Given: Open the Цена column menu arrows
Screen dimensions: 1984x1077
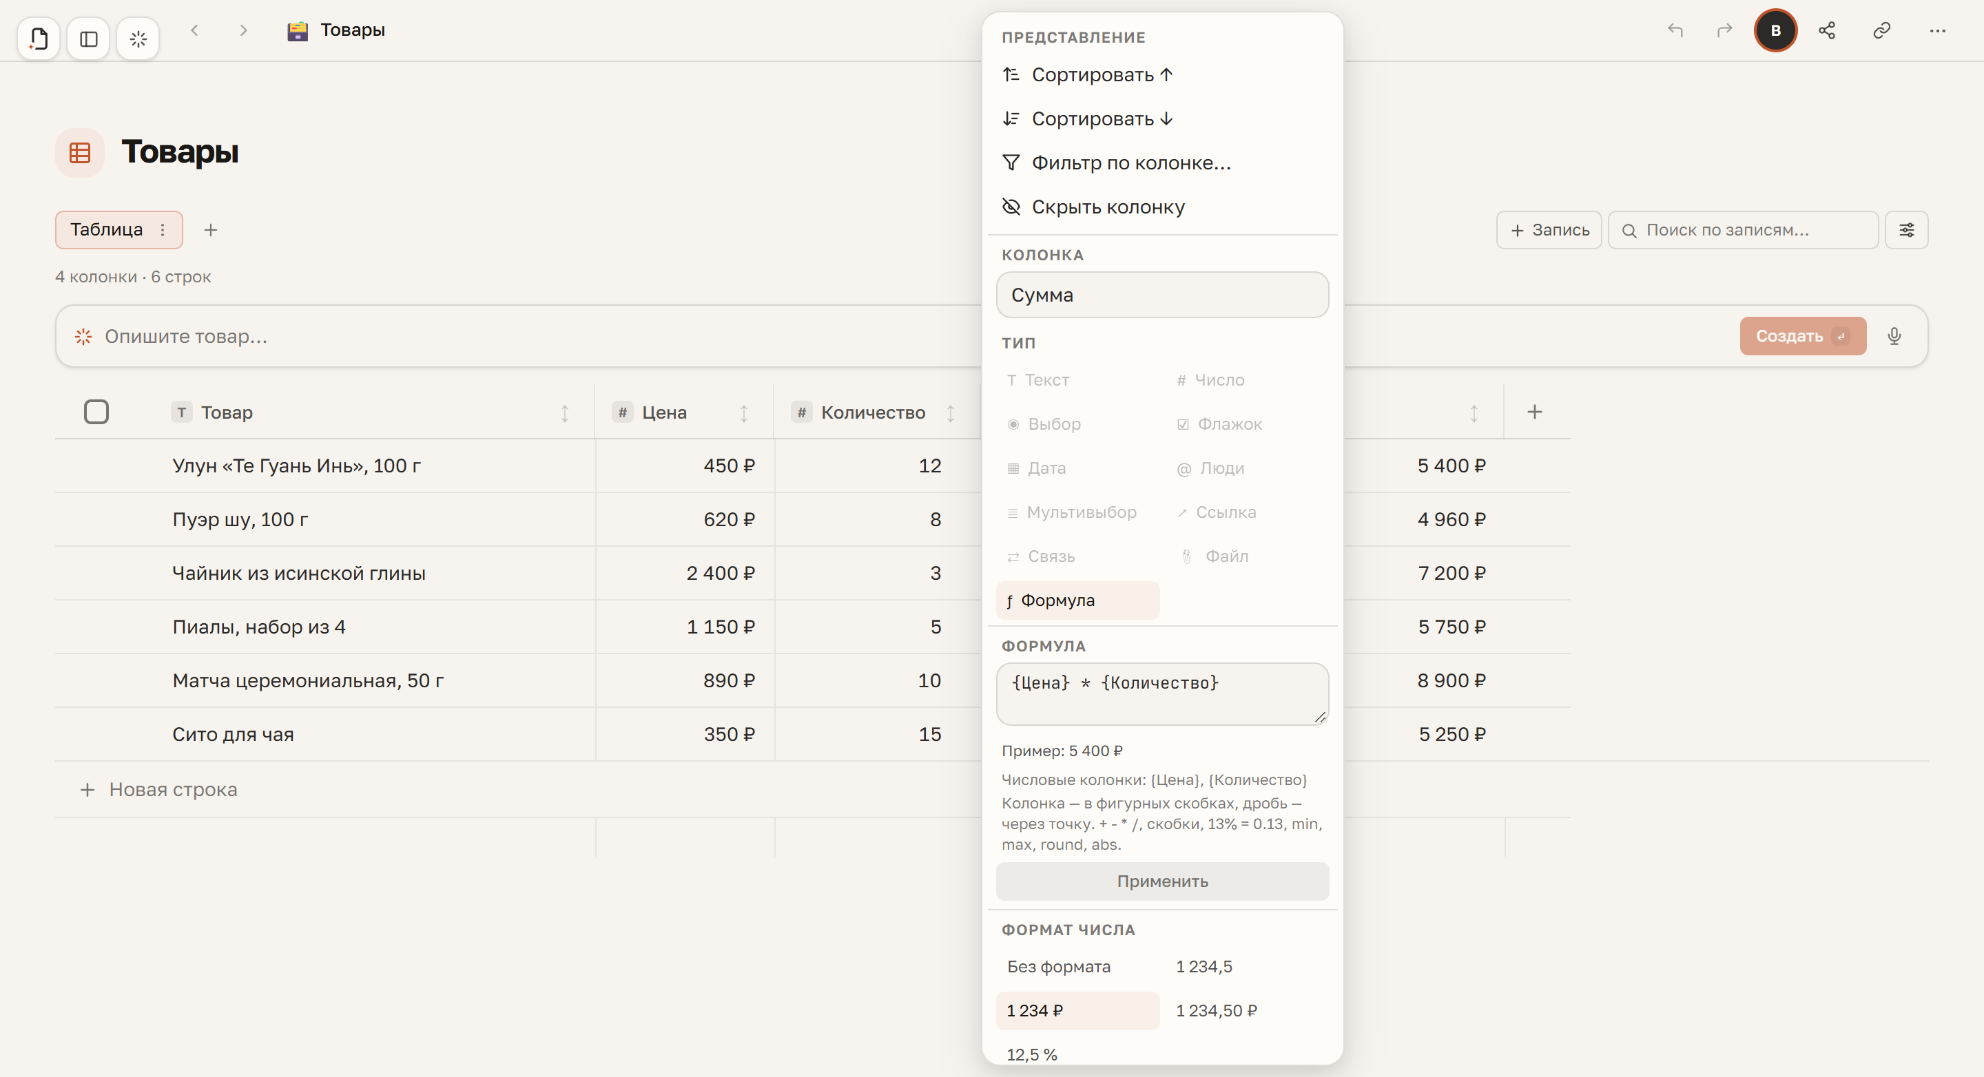Looking at the screenshot, I should [x=744, y=412].
